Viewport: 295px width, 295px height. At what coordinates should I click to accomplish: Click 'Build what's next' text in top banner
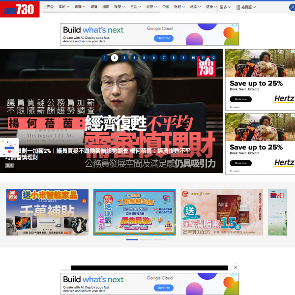[93, 30]
